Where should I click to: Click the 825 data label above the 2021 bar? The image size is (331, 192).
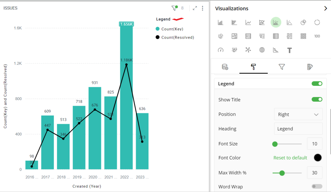(x=111, y=92)
